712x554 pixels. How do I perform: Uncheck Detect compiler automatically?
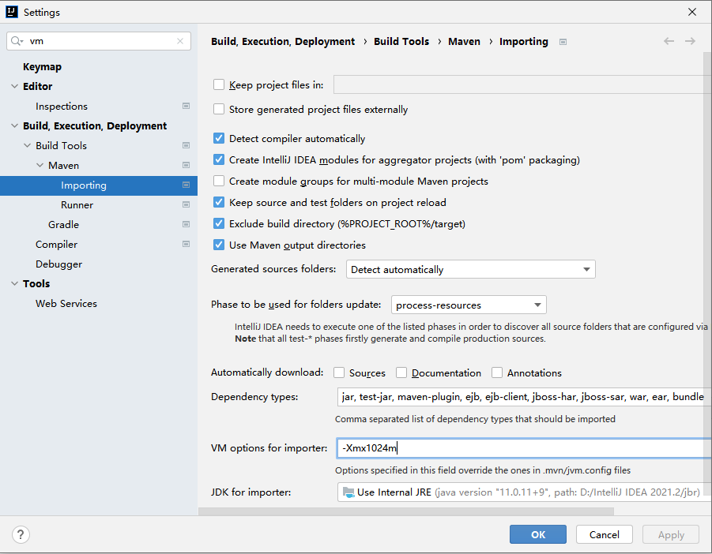coord(219,138)
